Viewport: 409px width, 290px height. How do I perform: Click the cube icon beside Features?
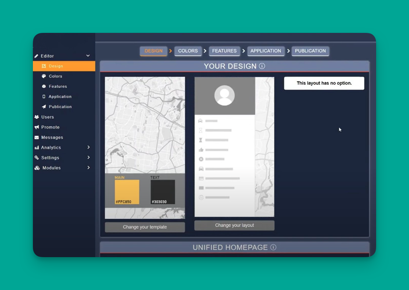pyautogui.click(x=44, y=86)
